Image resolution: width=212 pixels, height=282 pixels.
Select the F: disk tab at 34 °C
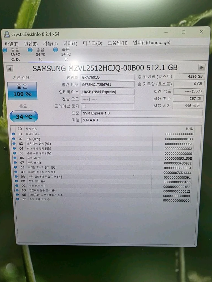(40, 54)
